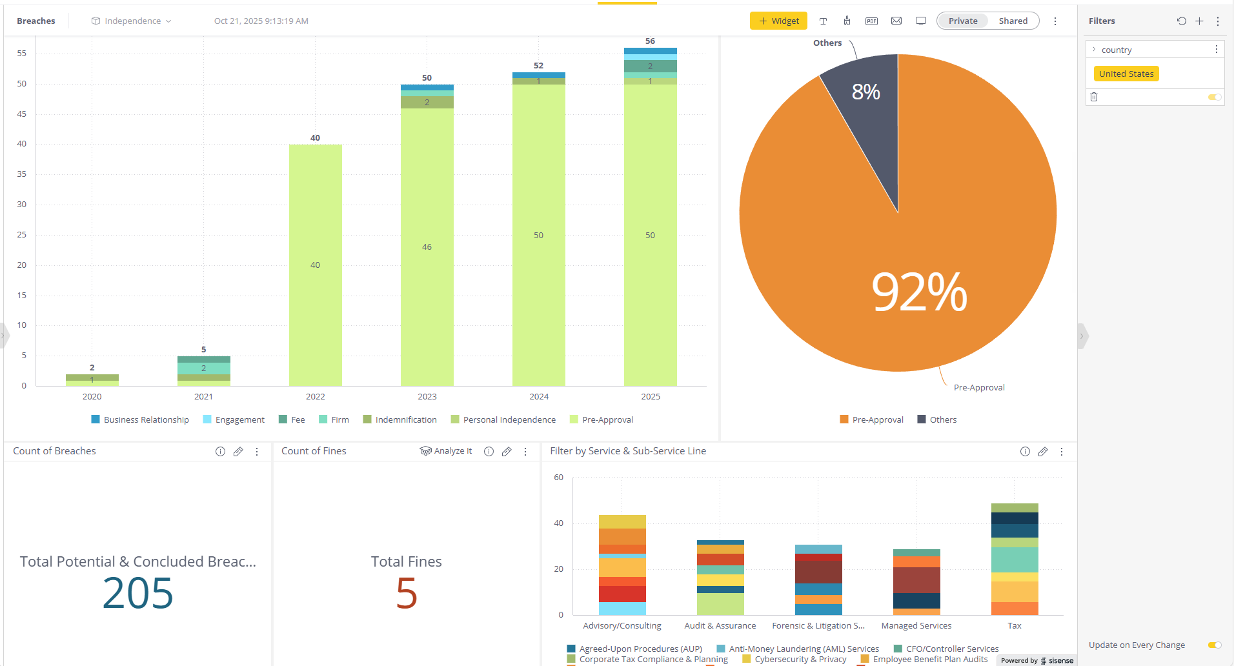Select the Breaches tab

35,20
